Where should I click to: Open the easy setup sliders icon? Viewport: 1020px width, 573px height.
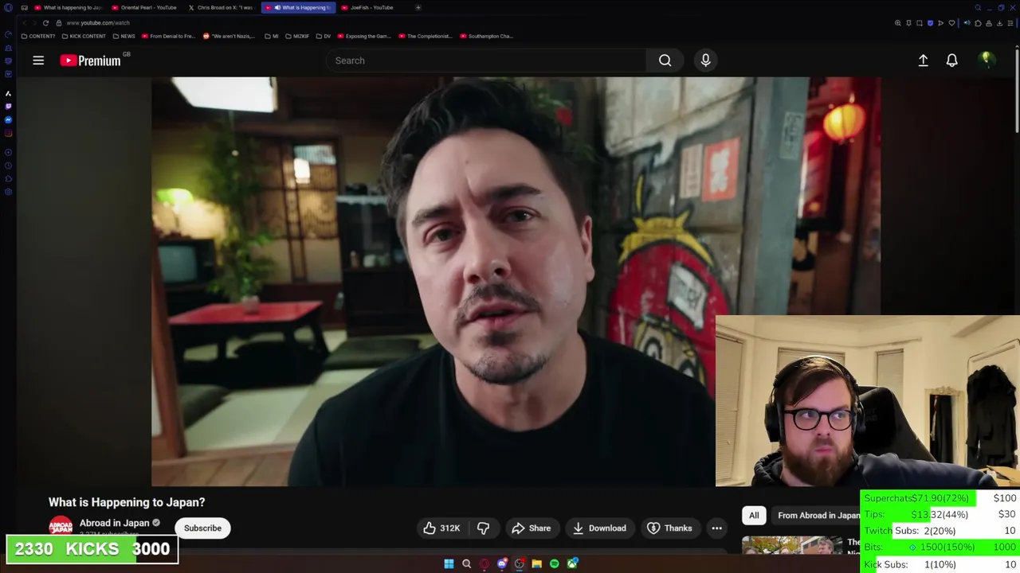coord(1010,23)
